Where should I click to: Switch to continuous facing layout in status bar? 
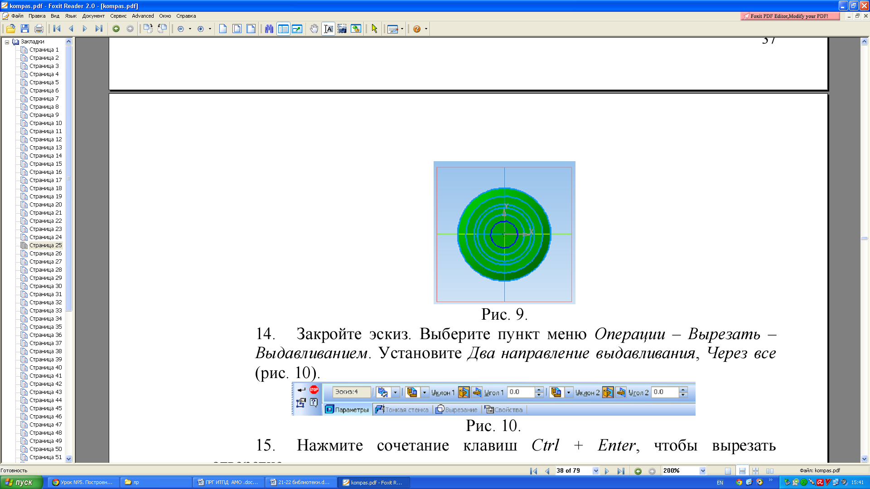pos(755,471)
